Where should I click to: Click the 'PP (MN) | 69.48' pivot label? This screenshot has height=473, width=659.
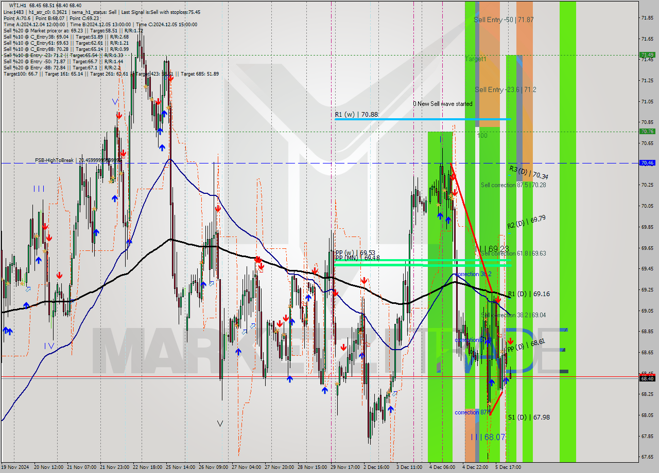click(357, 258)
